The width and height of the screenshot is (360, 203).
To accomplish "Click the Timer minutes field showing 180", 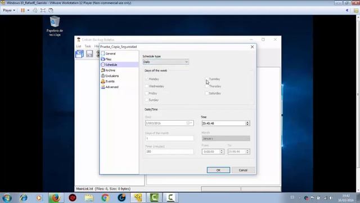I will tap(169, 152).
